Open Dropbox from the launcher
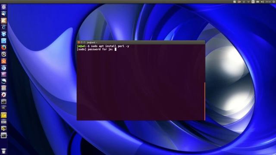 4,34
